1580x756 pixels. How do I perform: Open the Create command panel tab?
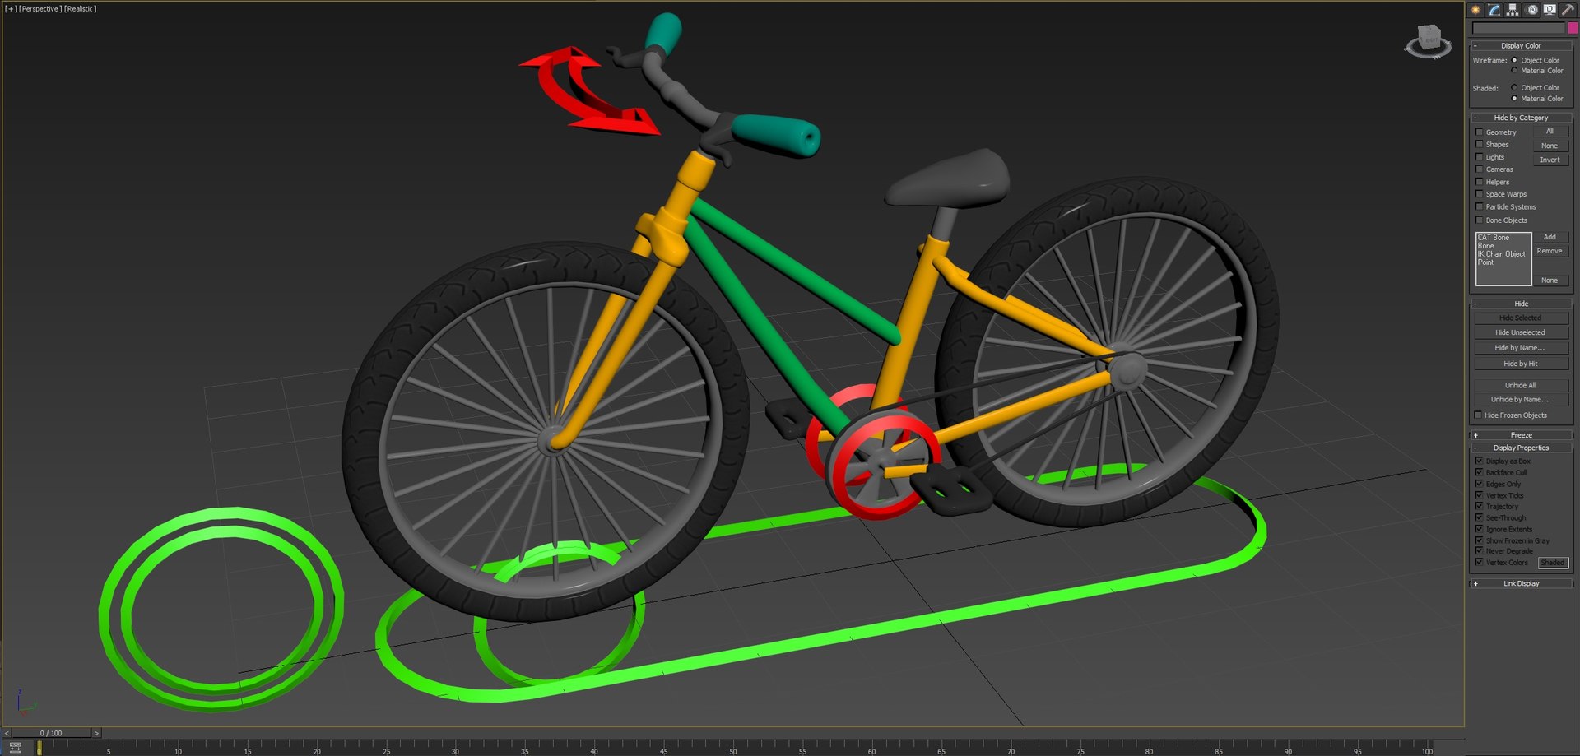[1475, 10]
